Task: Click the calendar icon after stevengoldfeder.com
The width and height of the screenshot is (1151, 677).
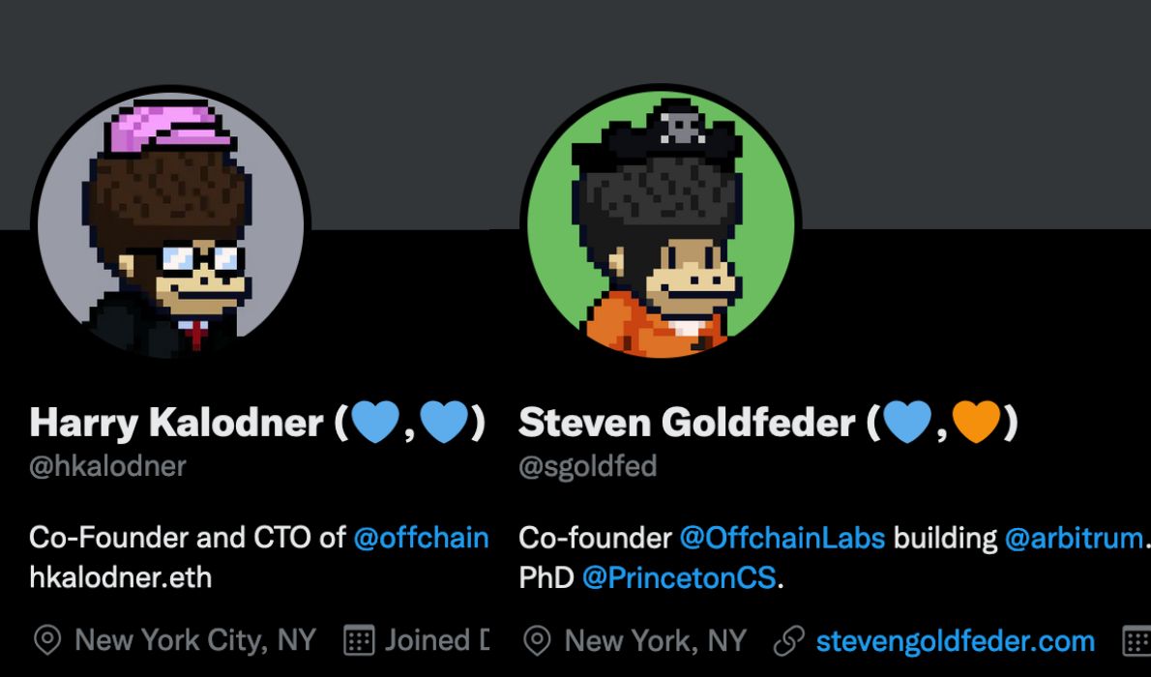Action: point(1137,640)
